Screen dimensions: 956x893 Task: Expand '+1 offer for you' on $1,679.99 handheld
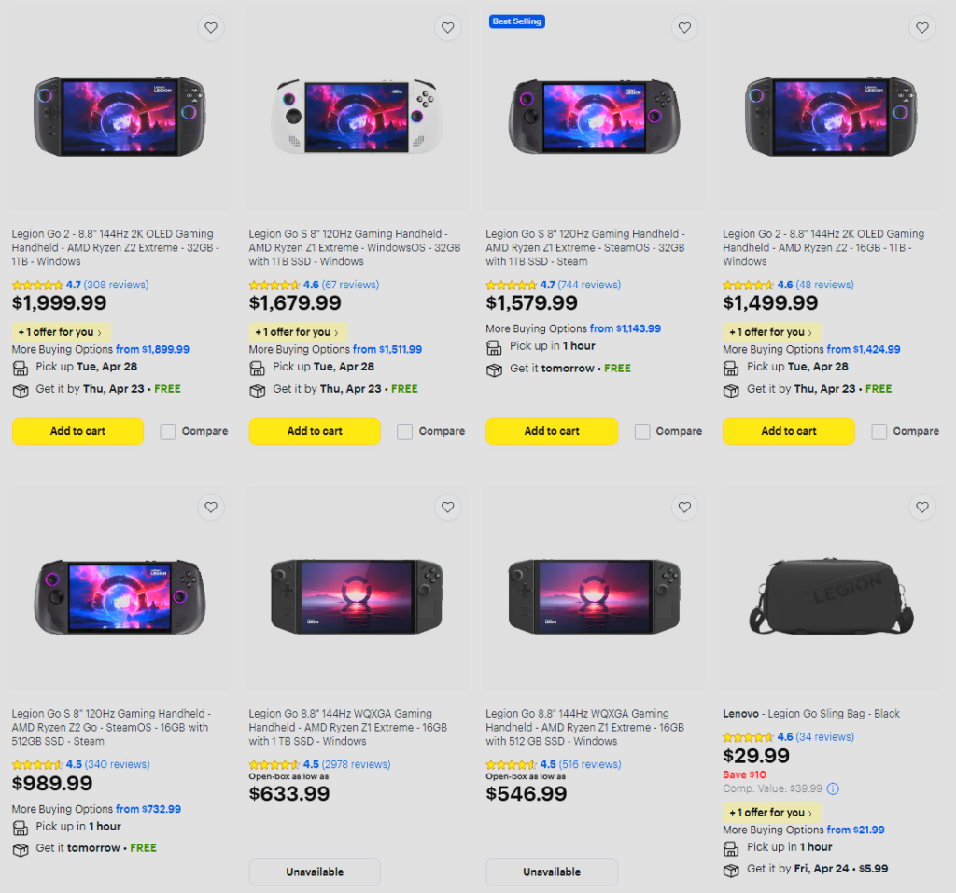tap(299, 332)
